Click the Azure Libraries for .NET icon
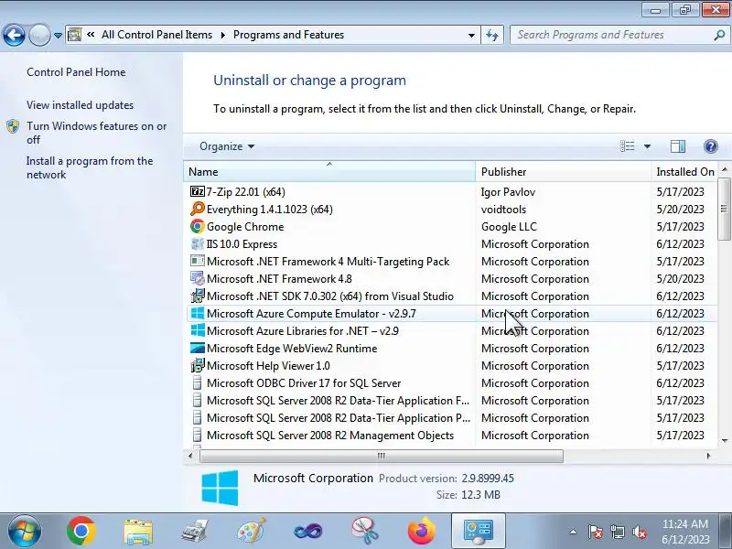Viewport: 732px width, 549px height. [x=198, y=330]
